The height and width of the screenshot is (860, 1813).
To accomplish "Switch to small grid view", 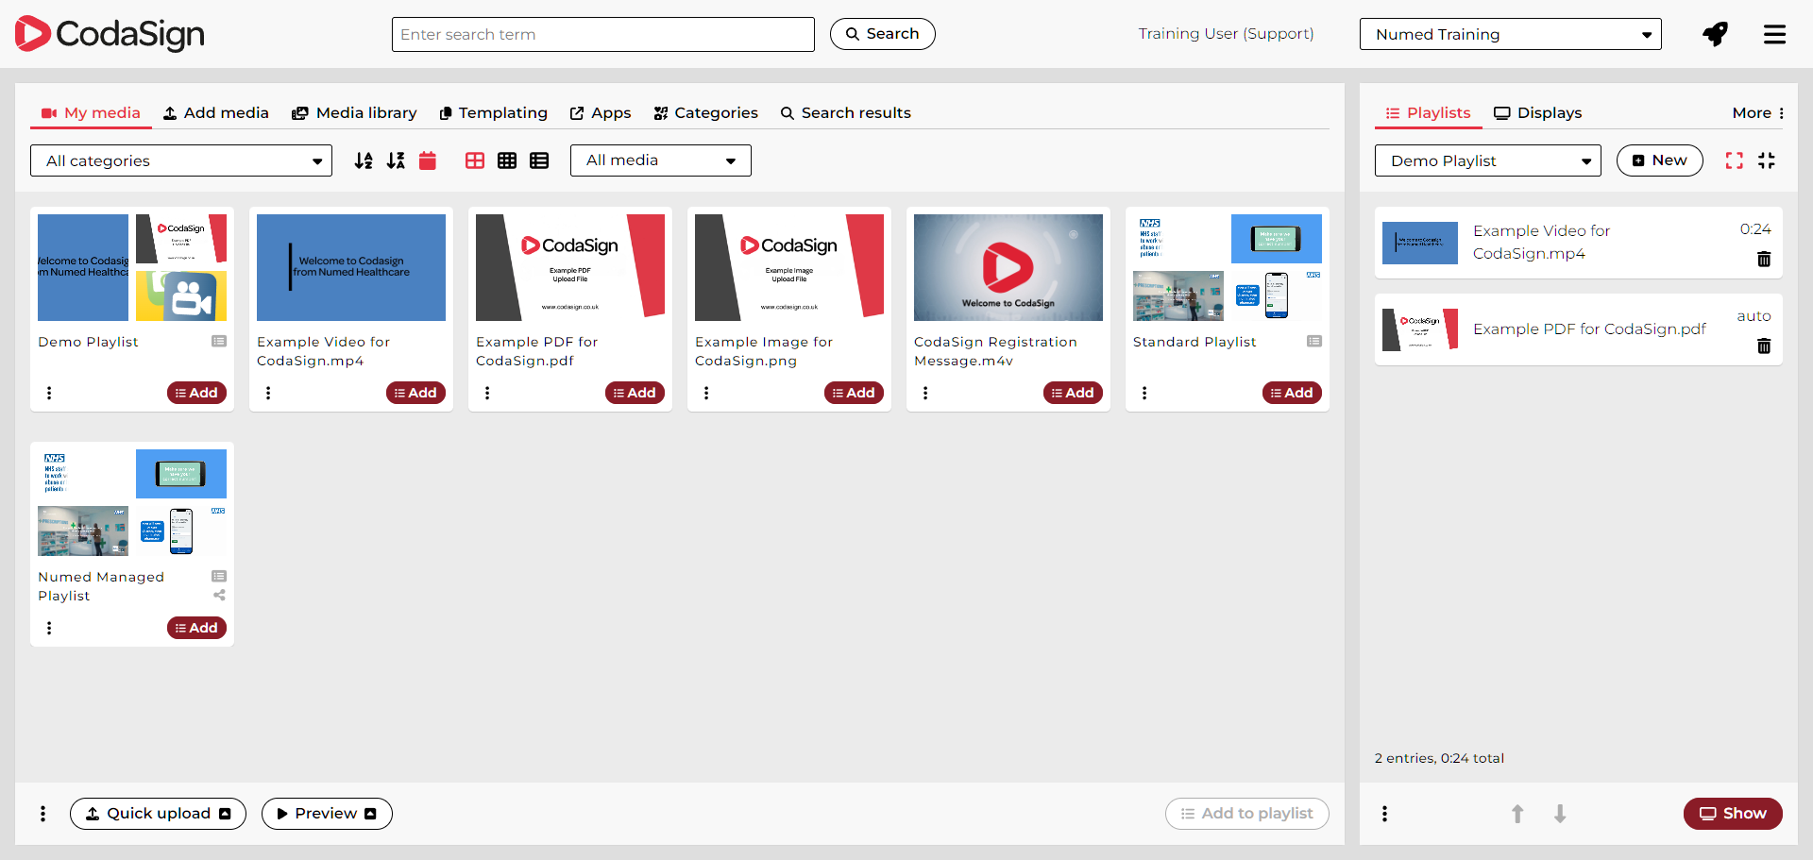I will point(507,160).
